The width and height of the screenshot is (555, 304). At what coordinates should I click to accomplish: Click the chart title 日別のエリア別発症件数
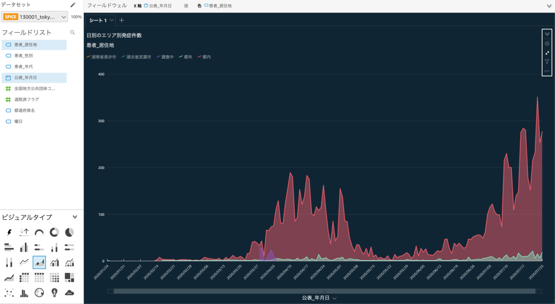(114, 35)
